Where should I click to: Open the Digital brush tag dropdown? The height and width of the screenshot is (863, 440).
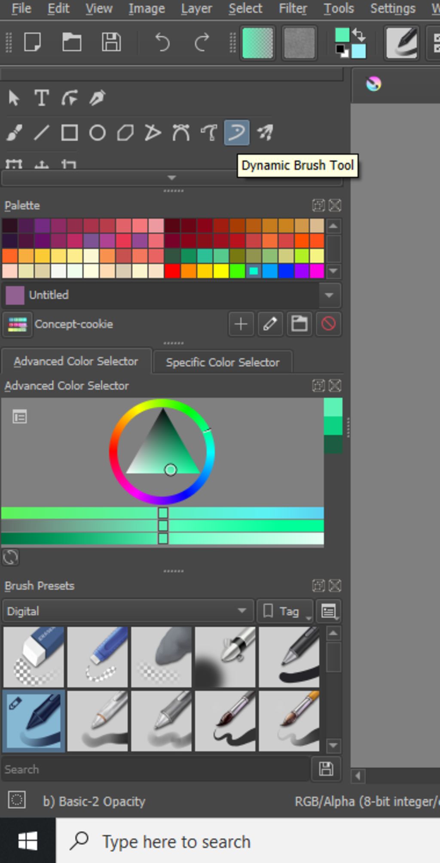coord(127,611)
